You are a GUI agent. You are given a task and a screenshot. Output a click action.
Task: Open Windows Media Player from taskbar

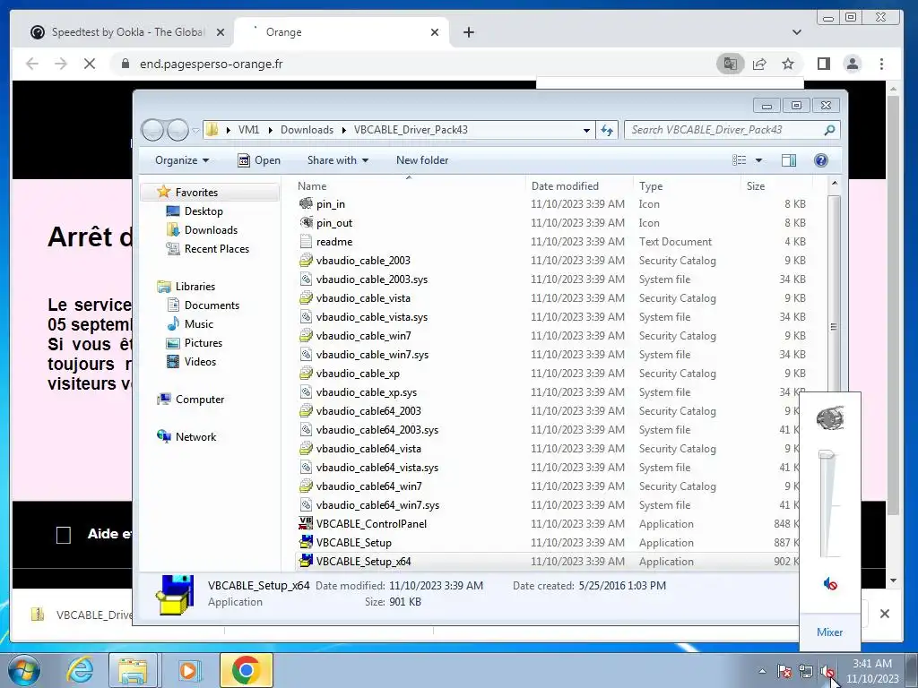coord(188,670)
